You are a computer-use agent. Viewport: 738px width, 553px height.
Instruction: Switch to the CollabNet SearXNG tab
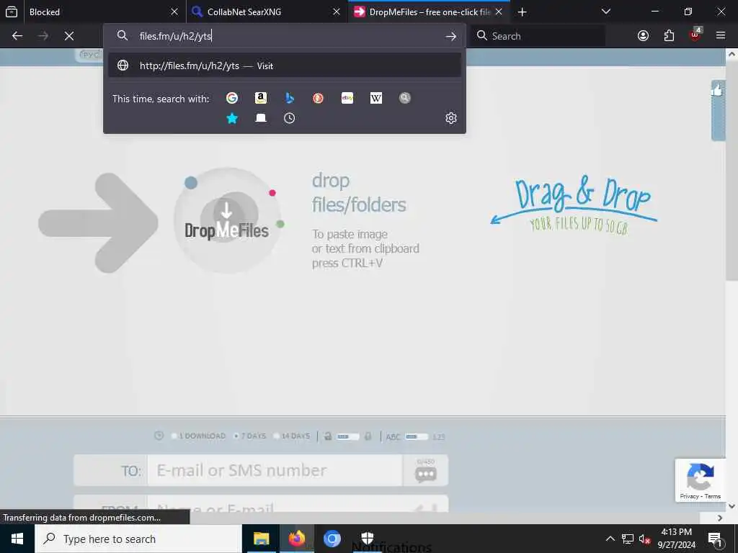pos(267,12)
